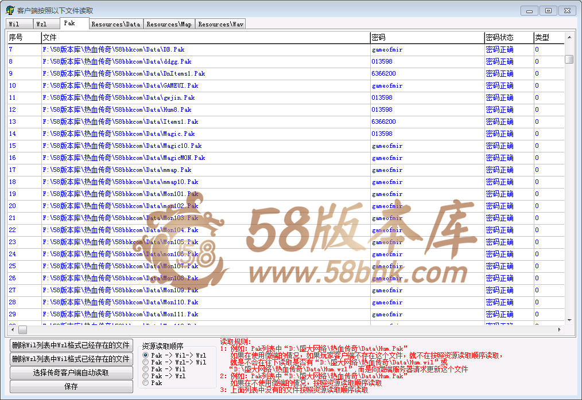The image size is (582, 400).
Task: Go to the Resources\Wav tab
Action: (220, 24)
